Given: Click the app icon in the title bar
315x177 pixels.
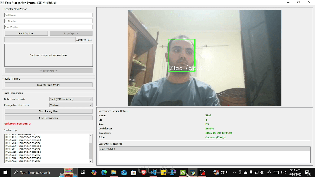Looking at the screenshot, I should (2, 3).
